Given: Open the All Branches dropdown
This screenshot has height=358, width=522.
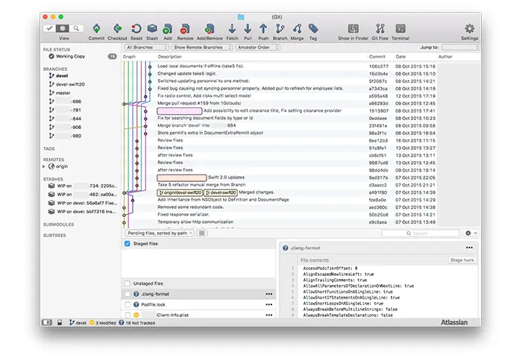Looking at the screenshot, I should 146,47.
